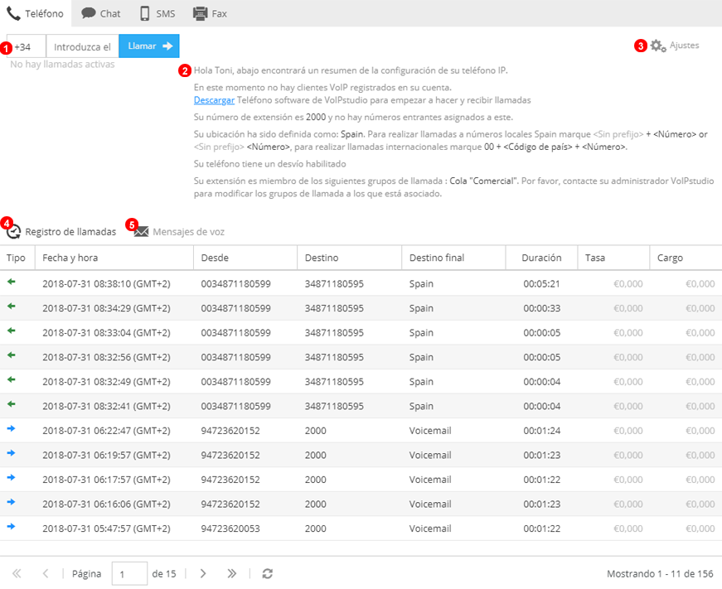Click the date '2018-07-31 08:32:41 (GMT+2)'
Screen dimensions: 722x589
[x=106, y=406]
